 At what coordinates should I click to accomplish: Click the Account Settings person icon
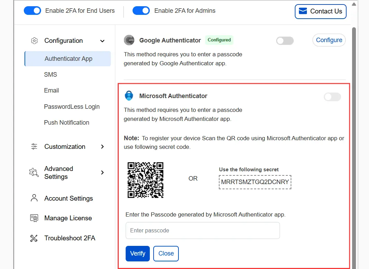point(34,198)
